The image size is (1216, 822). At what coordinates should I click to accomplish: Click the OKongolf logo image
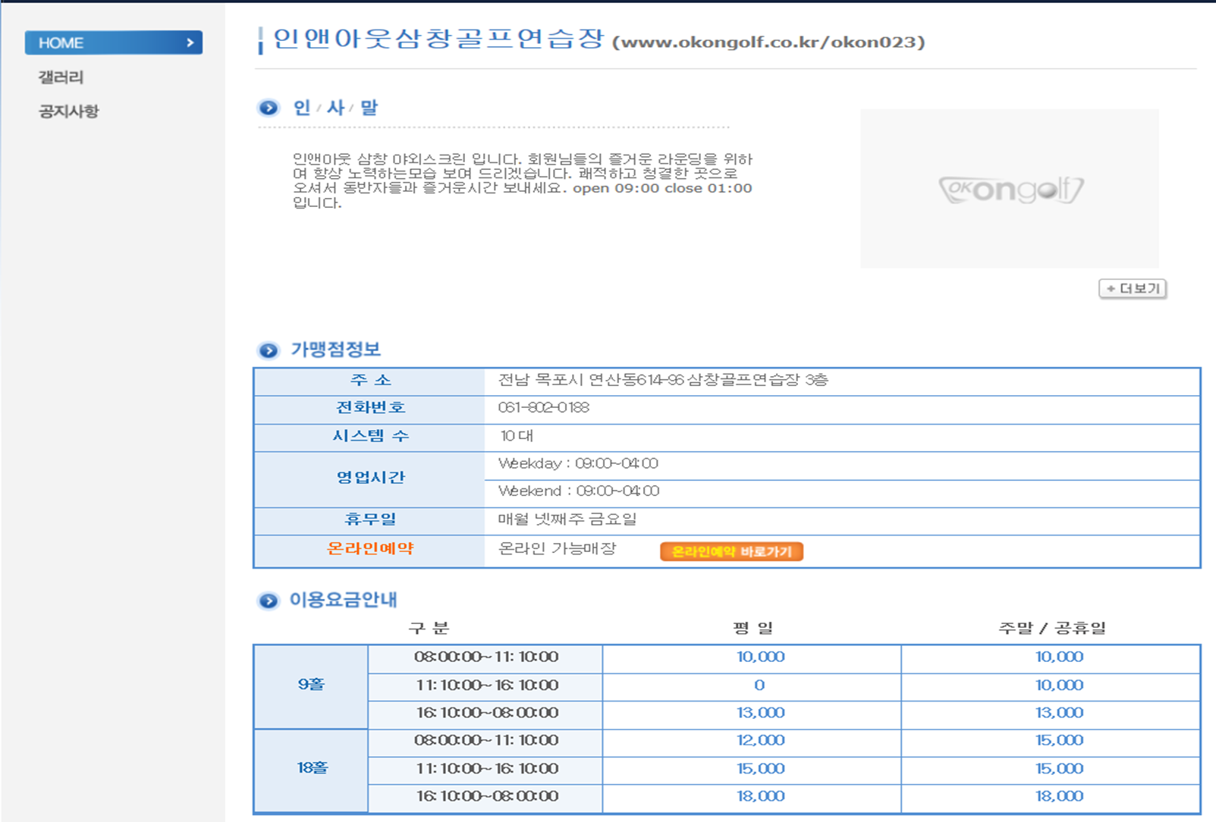tap(1010, 190)
